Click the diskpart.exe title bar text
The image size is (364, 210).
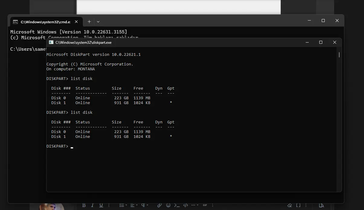(83, 43)
